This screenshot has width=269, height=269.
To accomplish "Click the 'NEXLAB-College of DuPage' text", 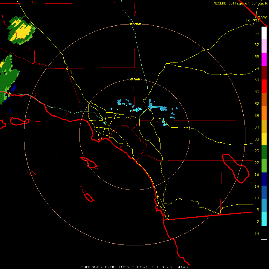I will tap(239, 3).
